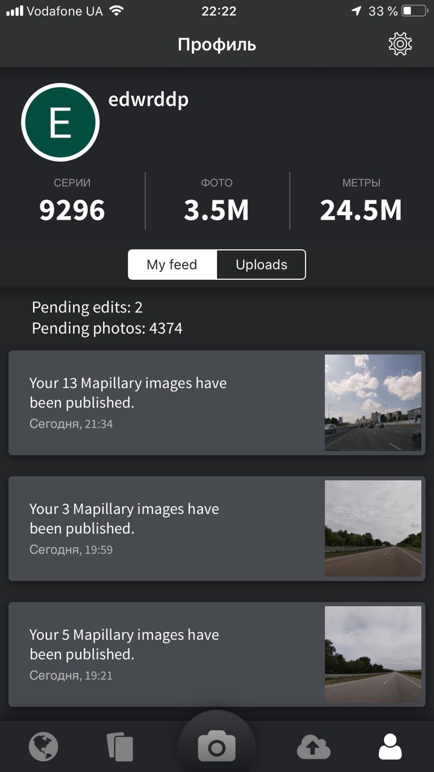Tap the cellular signal bars
Screen dimensions: 434x772
14,11
